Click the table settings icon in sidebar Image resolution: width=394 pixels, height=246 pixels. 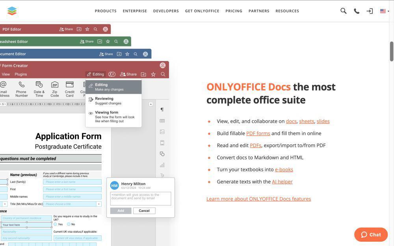(x=162, y=121)
